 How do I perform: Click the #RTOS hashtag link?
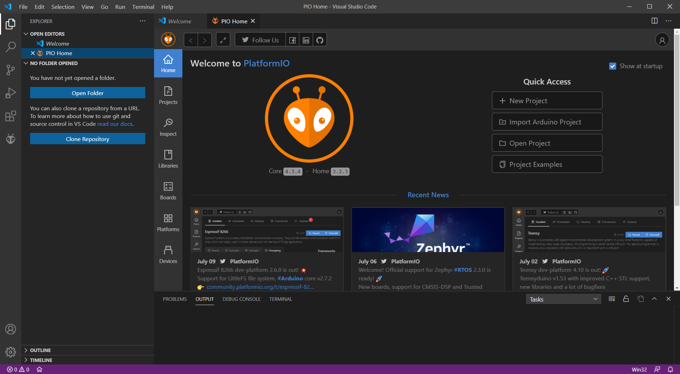[x=463, y=270]
